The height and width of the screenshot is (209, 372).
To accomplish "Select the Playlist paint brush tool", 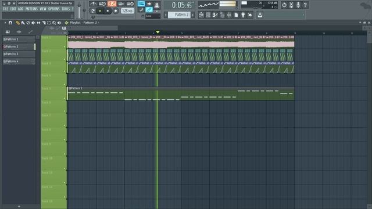I will click(23, 23).
